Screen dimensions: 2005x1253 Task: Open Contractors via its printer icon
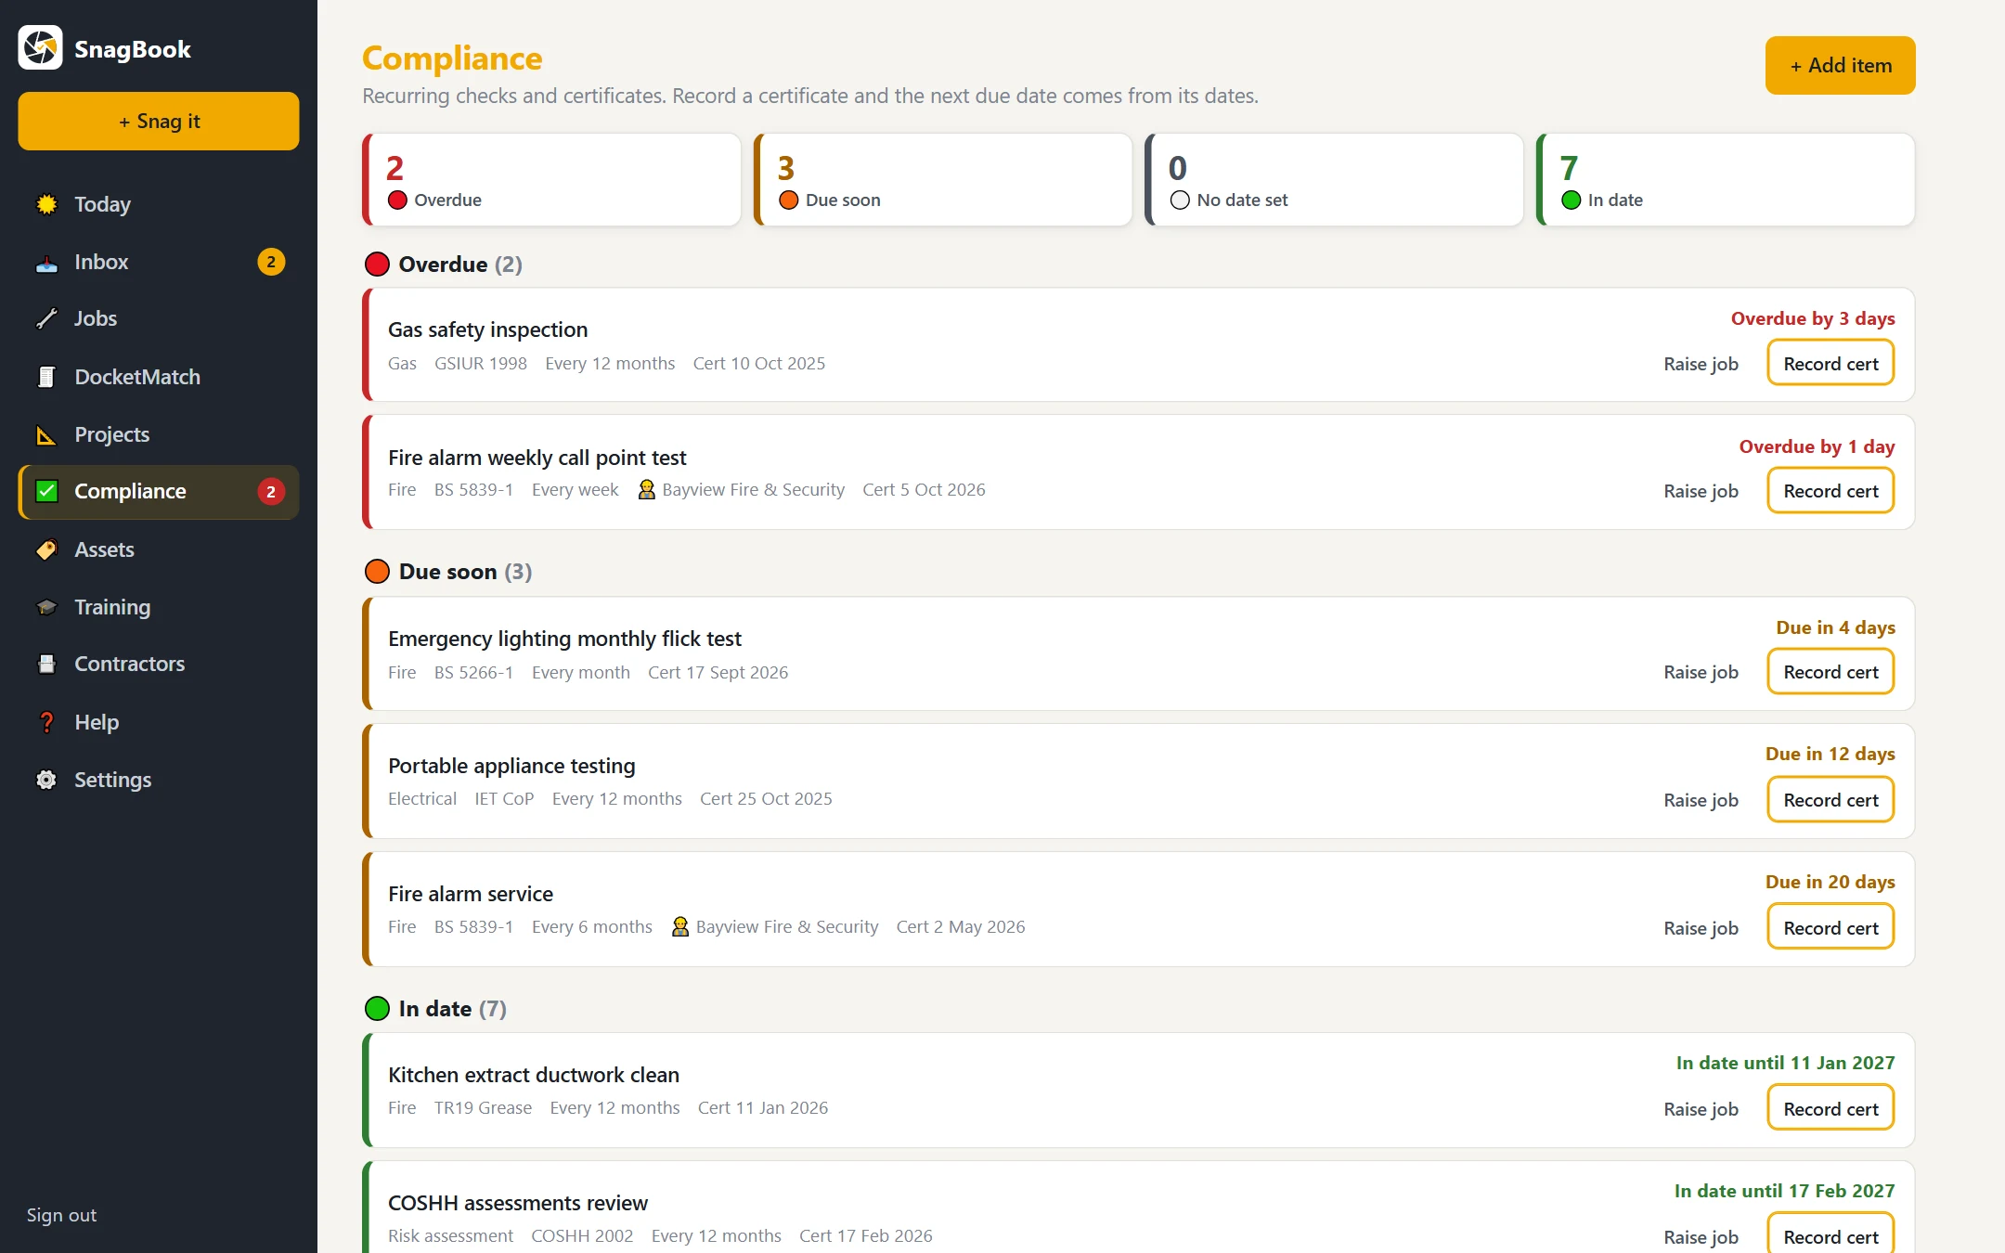(46, 665)
